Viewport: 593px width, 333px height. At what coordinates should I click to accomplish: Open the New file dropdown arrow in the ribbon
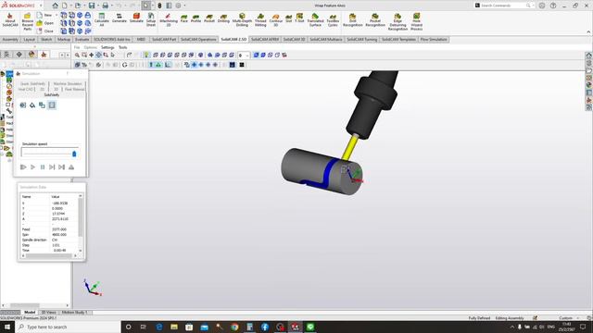57,15
